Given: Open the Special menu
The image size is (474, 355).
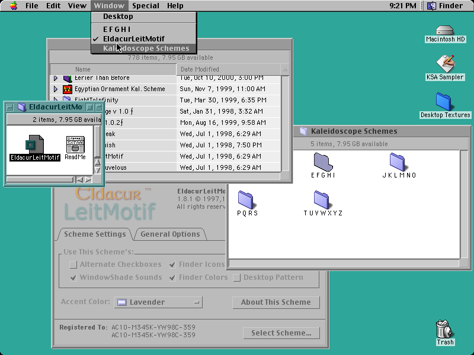Looking at the screenshot, I should point(145,6).
